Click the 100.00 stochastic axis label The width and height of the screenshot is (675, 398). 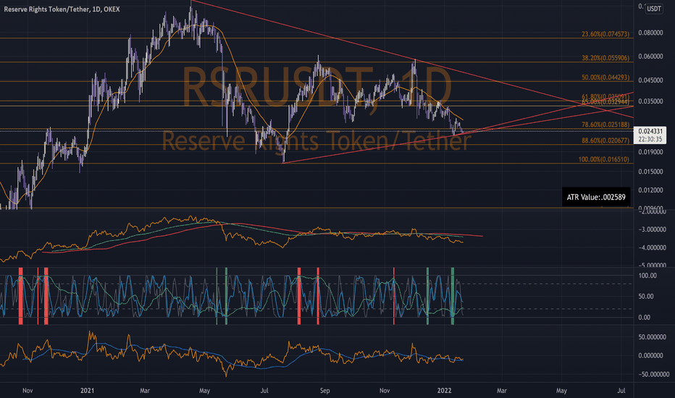(x=647, y=276)
